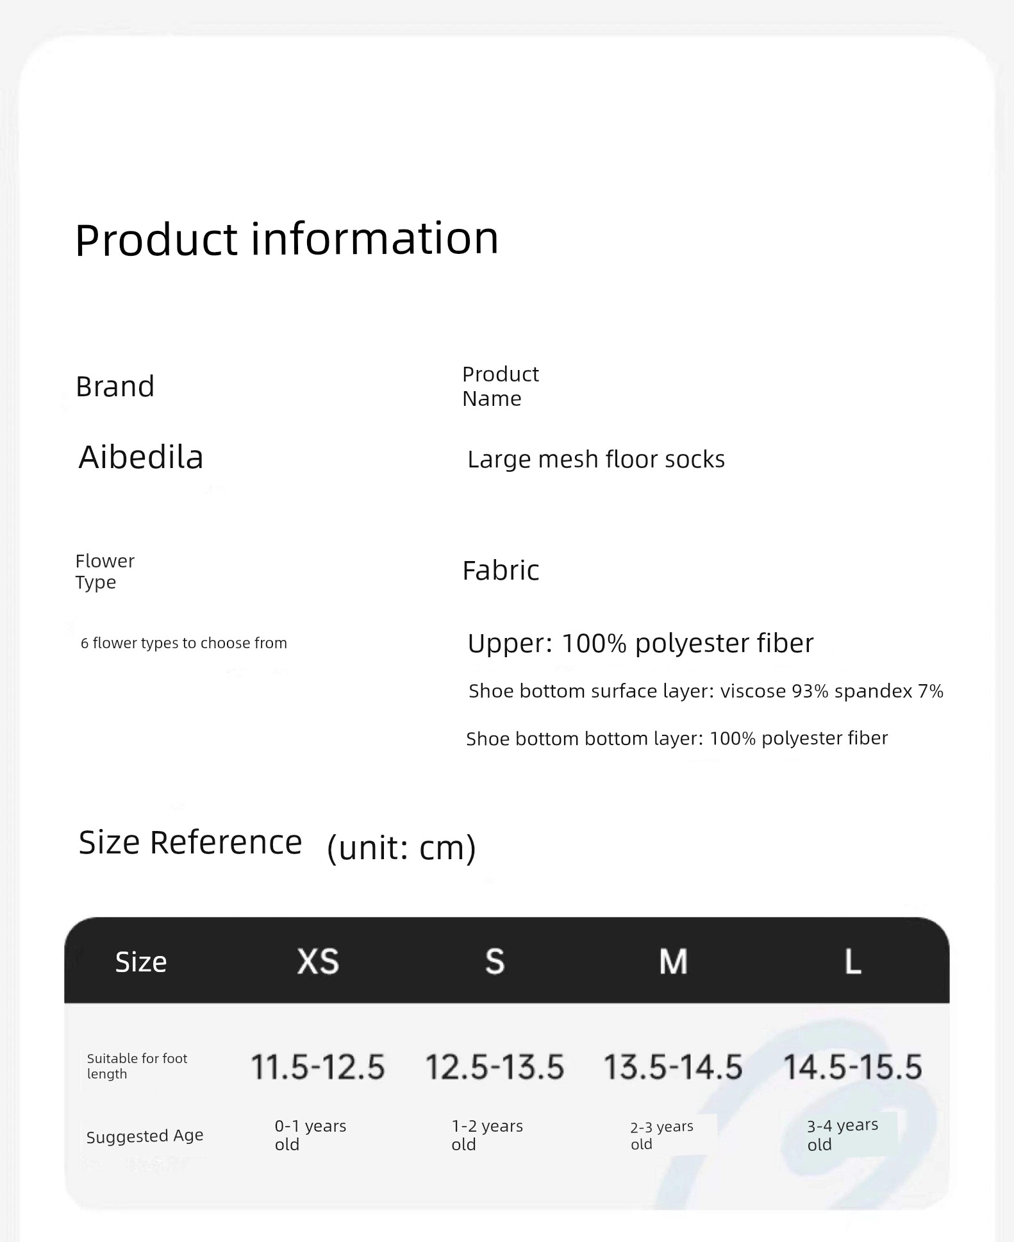Choose the M size column header
Image resolution: width=1014 pixels, height=1242 pixels.
[x=673, y=961]
